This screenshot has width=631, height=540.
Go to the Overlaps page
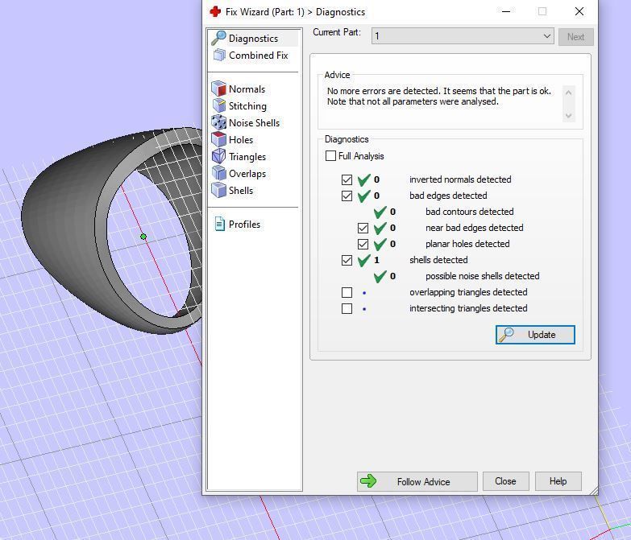(x=247, y=173)
